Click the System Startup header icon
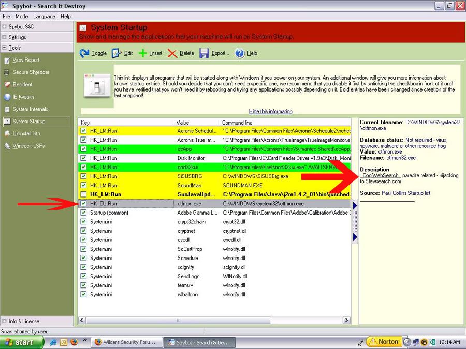Image resolution: width=466 pixels, height=349 pixels. coord(83,28)
